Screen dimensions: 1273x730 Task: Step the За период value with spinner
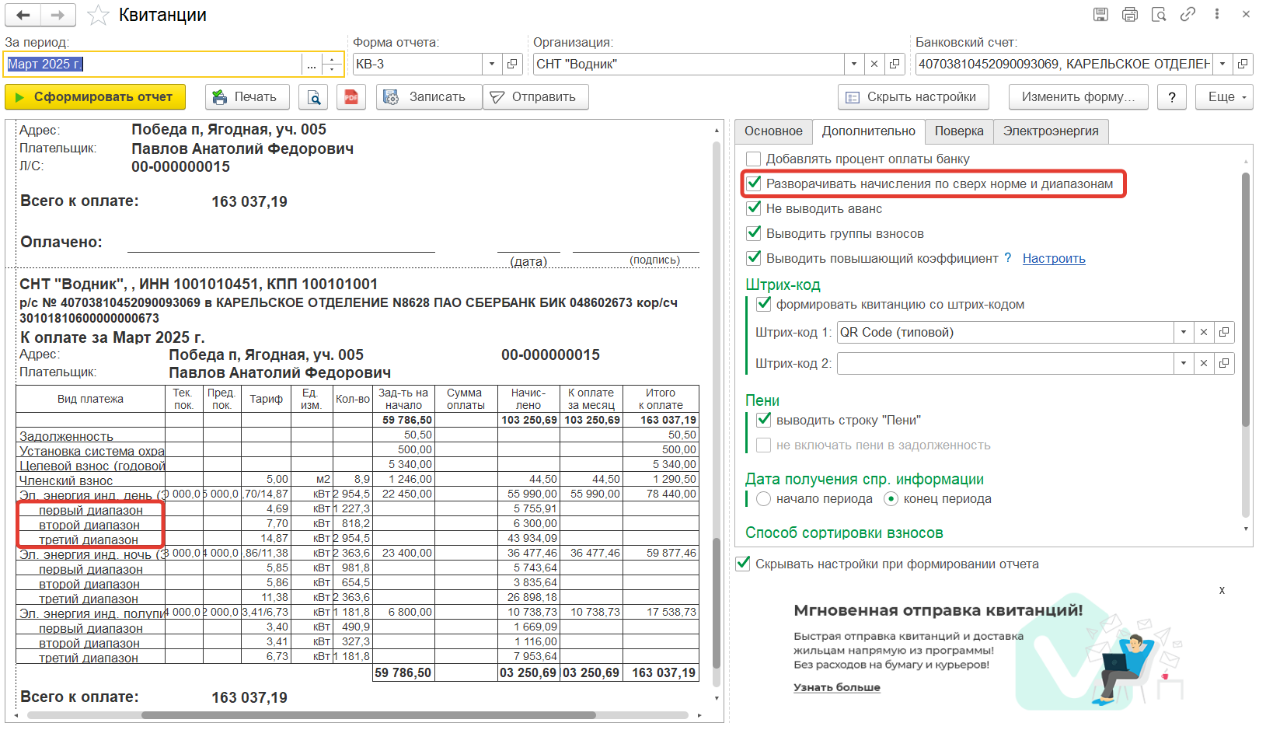click(x=333, y=65)
